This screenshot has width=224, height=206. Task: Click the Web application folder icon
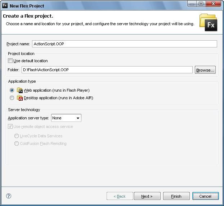coord(19,90)
